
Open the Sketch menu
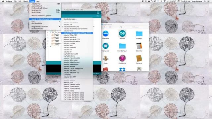26,1
